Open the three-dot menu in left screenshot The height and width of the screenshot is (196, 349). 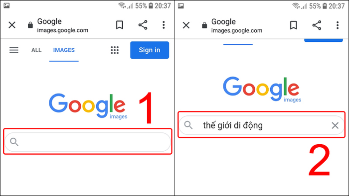164,25
